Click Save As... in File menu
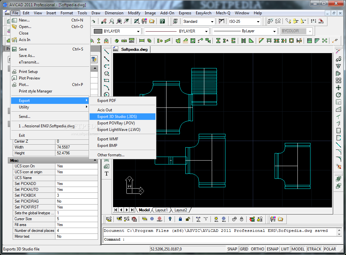Image resolution: width=346 pixels, height=255 pixels. [50, 56]
